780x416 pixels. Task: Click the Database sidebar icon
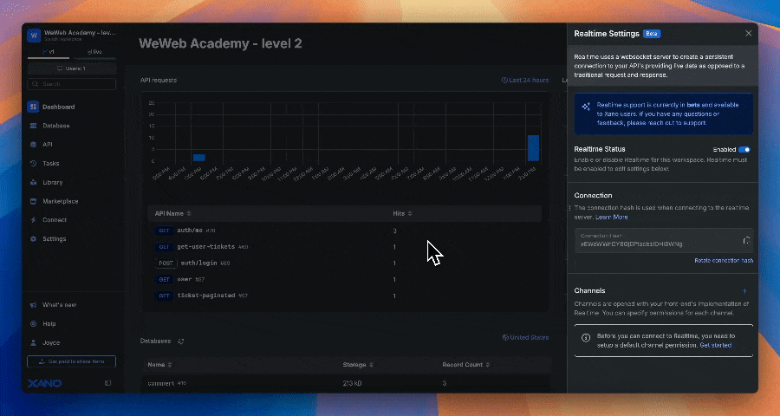point(33,126)
